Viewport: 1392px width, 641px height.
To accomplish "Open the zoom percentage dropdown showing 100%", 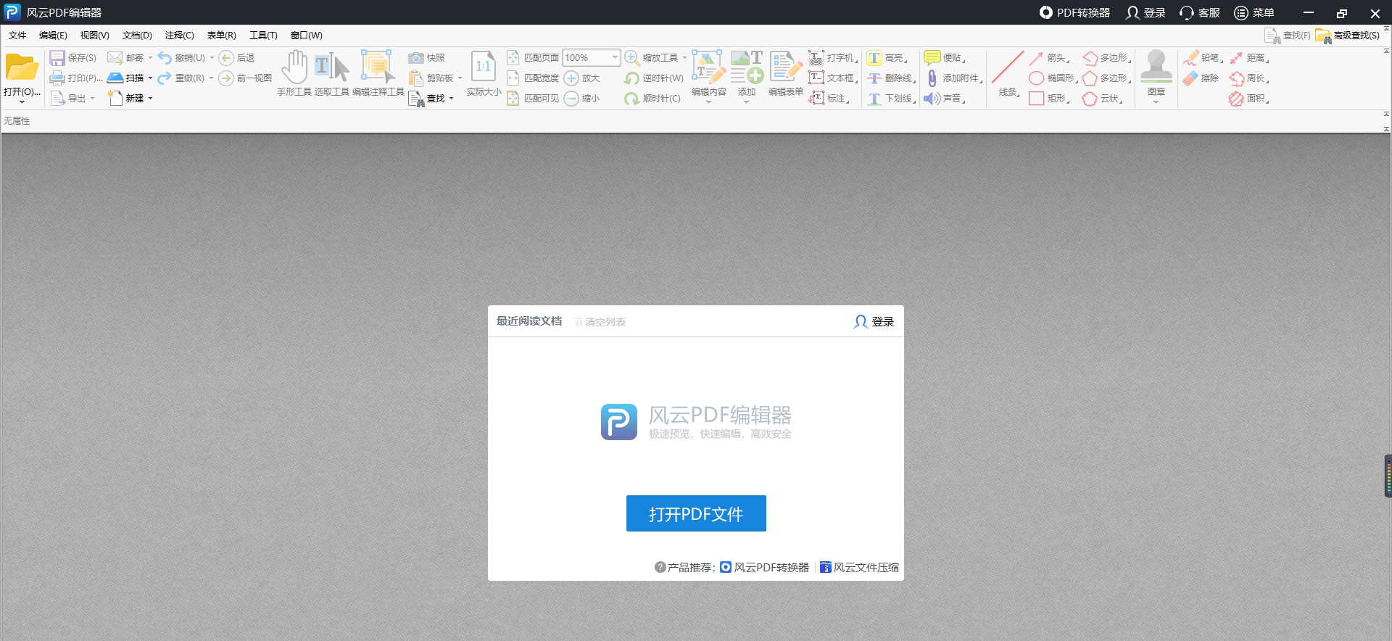I will 615,58.
